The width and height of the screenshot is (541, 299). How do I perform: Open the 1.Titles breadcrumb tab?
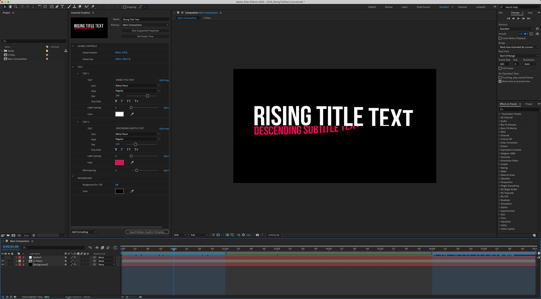click(x=207, y=18)
